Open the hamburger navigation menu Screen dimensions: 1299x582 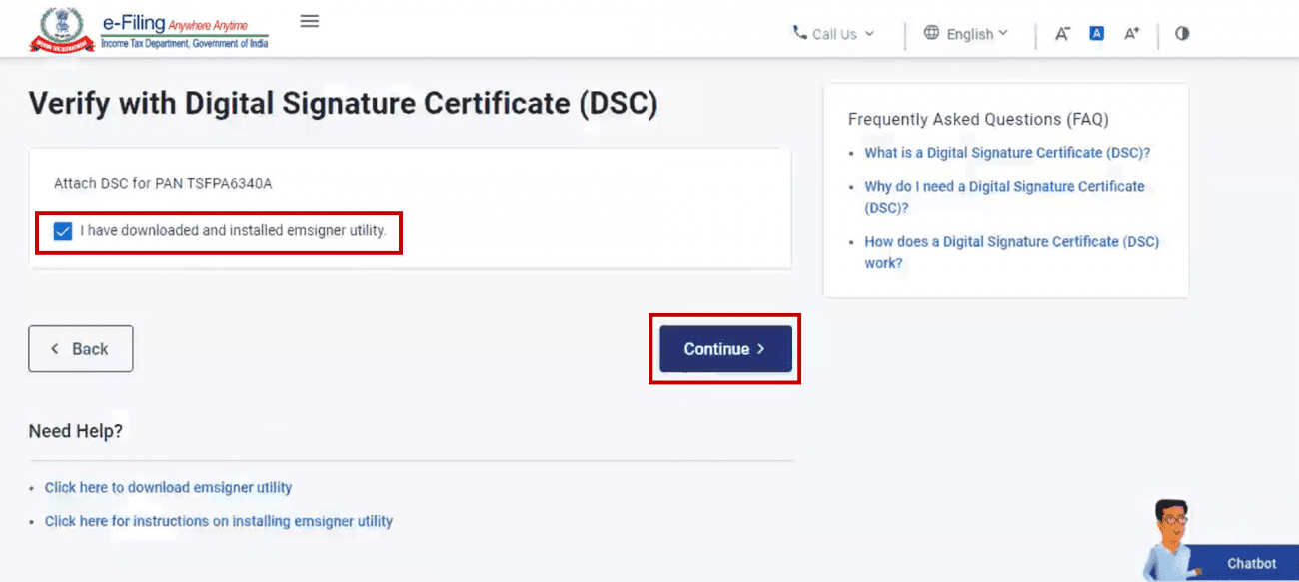pyautogui.click(x=310, y=21)
